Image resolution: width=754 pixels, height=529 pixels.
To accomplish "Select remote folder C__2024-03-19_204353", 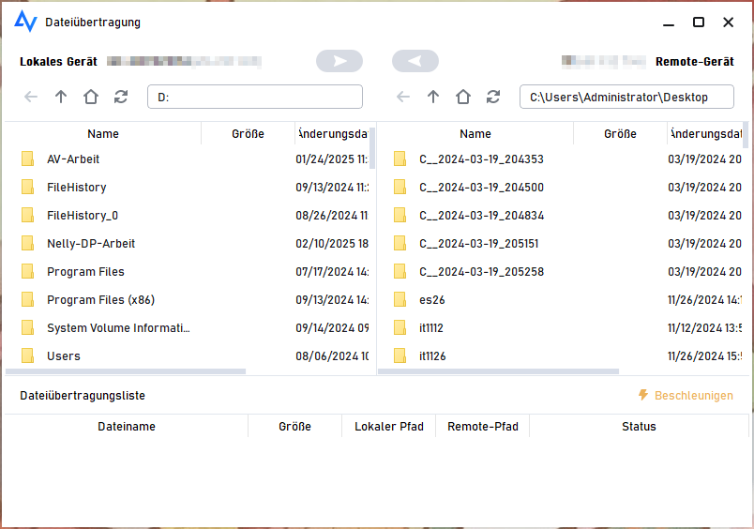I will tap(560, 159).
